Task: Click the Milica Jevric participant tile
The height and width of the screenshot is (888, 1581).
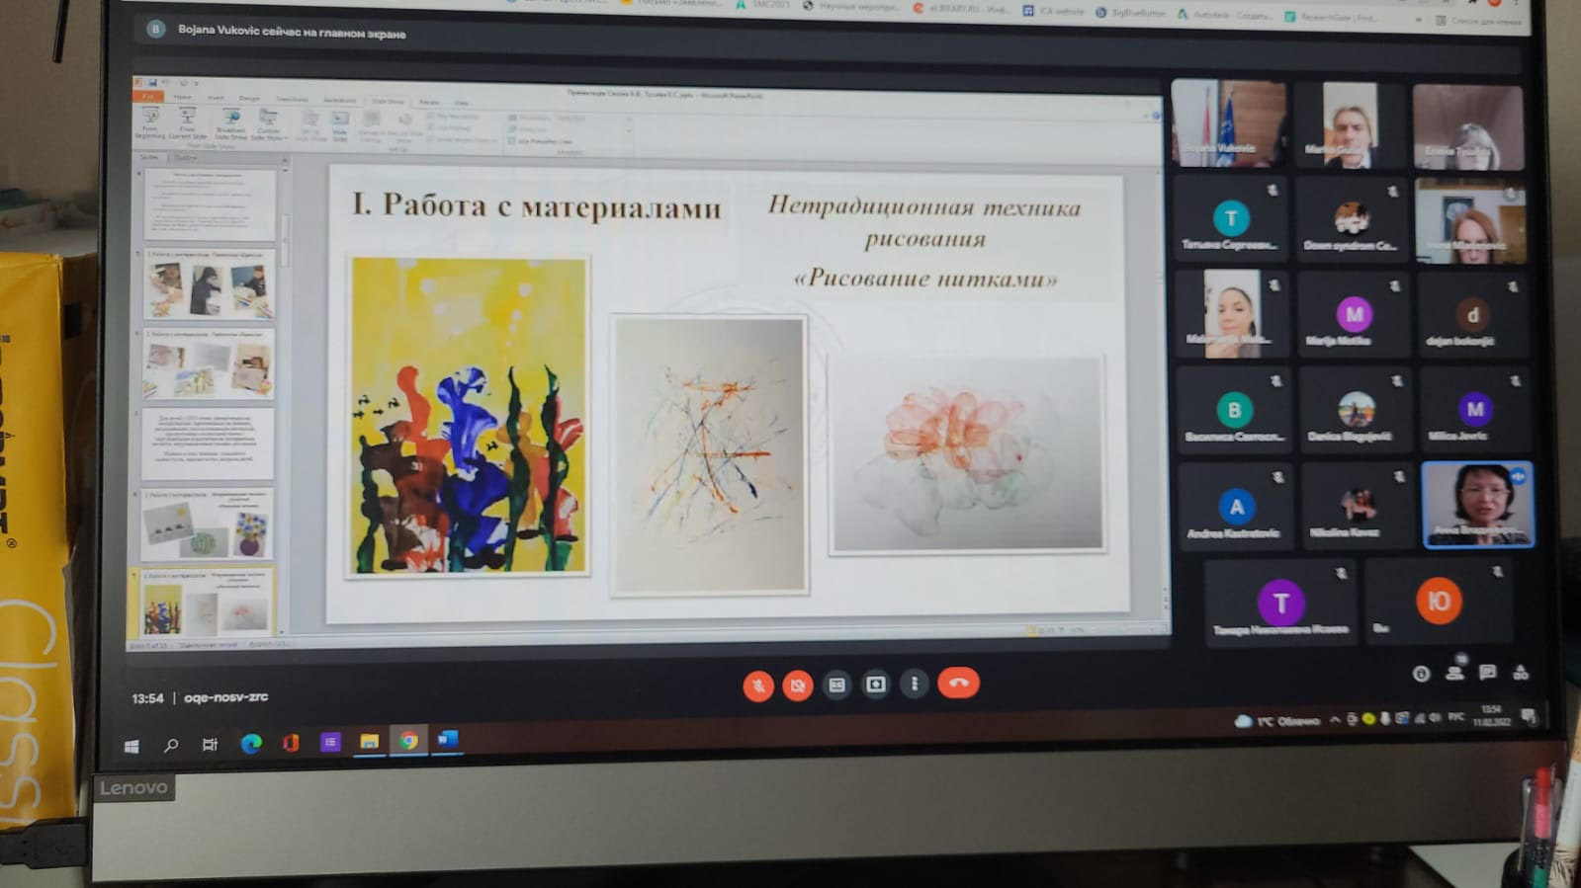Action: pyautogui.click(x=1474, y=410)
